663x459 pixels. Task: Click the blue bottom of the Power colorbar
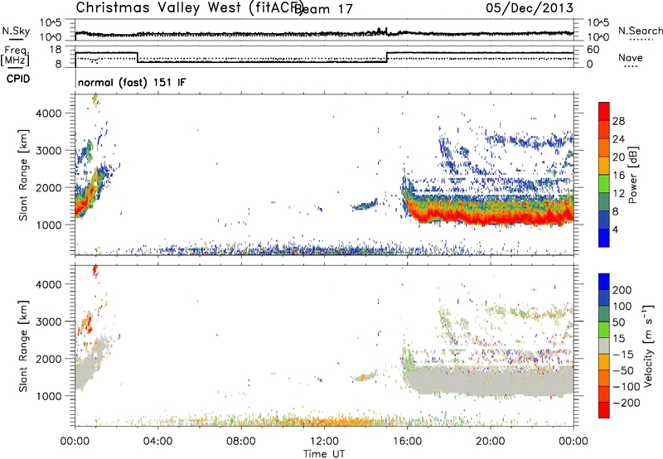pos(604,238)
